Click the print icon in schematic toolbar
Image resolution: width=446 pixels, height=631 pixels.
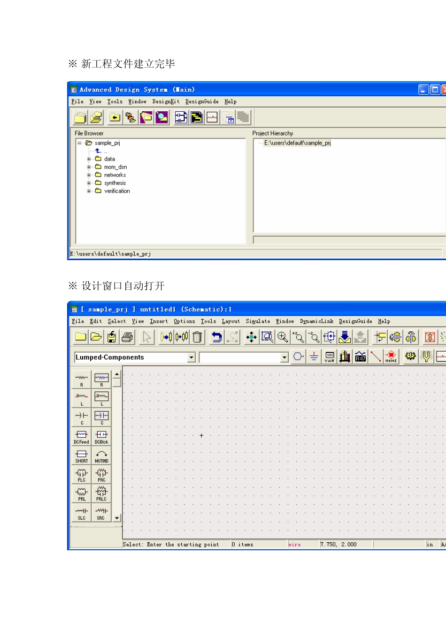coord(127,337)
